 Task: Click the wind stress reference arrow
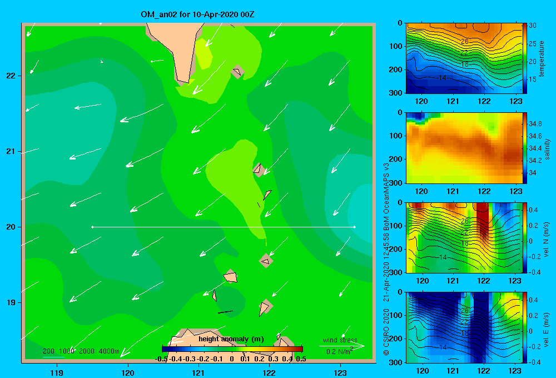tap(342, 346)
